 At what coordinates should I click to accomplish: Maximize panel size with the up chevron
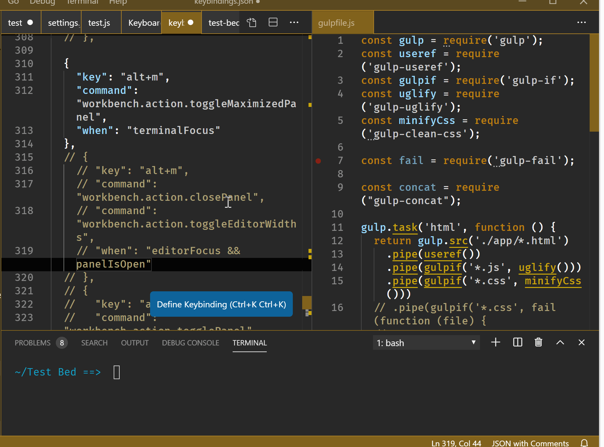(560, 342)
